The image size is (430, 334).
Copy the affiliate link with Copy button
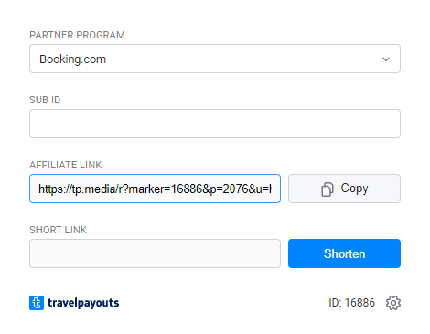pos(344,189)
